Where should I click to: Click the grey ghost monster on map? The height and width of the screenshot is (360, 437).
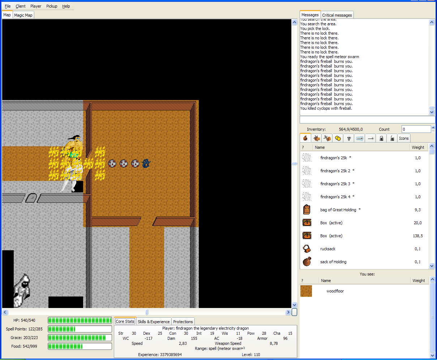tap(22, 290)
